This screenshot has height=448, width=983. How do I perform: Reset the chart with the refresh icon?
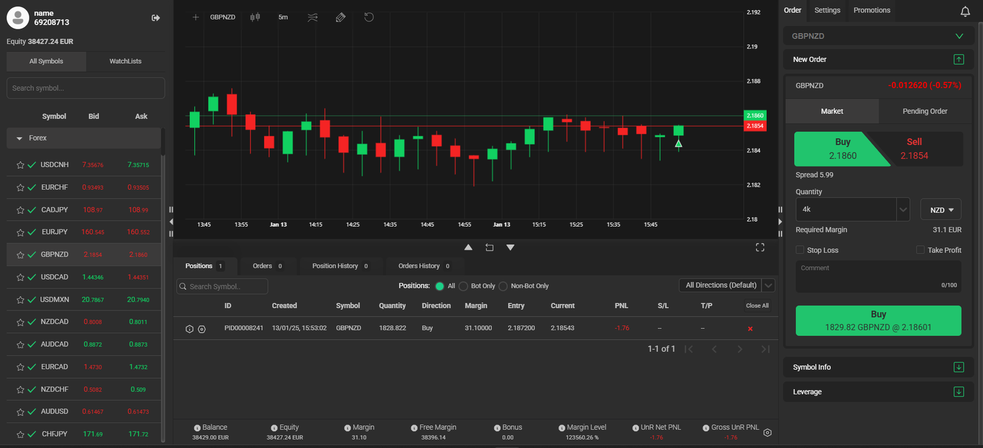pyautogui.click(x=369, y=17)
